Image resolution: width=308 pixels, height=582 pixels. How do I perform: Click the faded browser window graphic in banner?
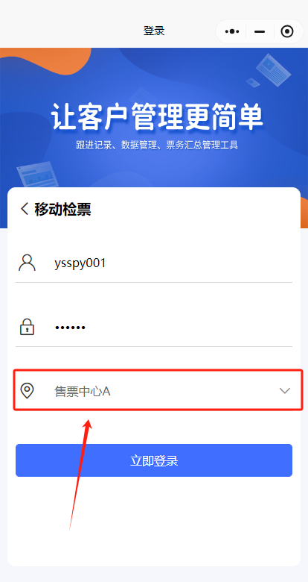pyautogui.click(x=38, y=175)
